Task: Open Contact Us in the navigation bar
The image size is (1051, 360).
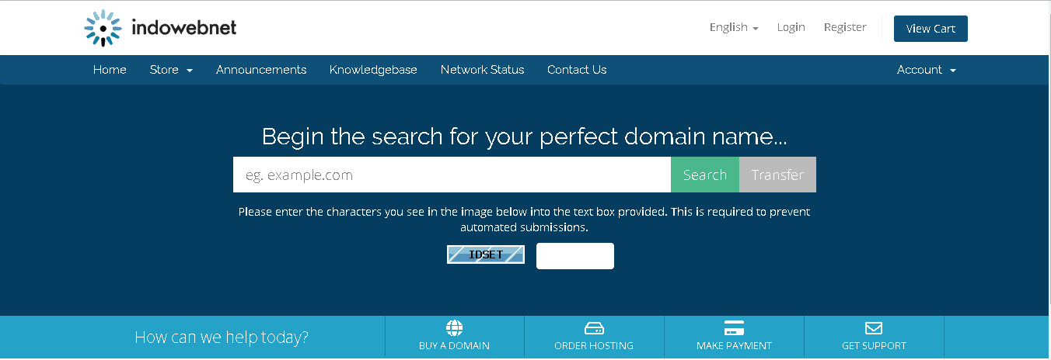Action: [x=577, y=70]
